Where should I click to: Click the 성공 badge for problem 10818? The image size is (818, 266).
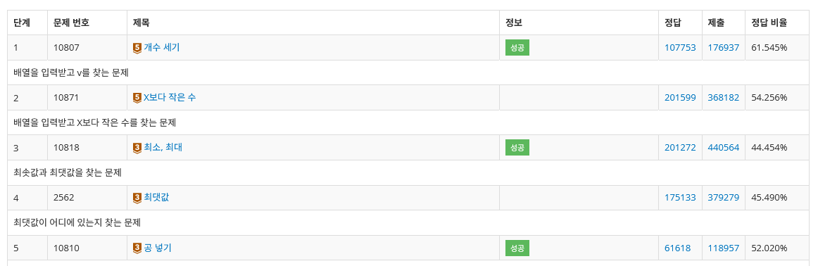tap(517, 148)
